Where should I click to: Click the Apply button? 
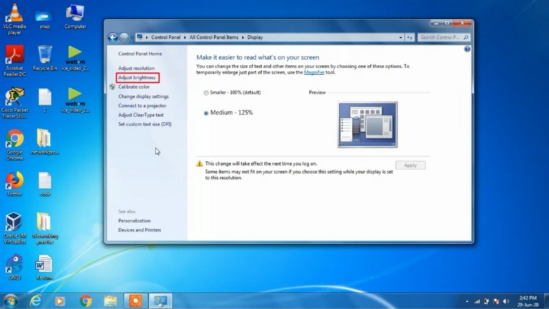click(x=410, y=165)
